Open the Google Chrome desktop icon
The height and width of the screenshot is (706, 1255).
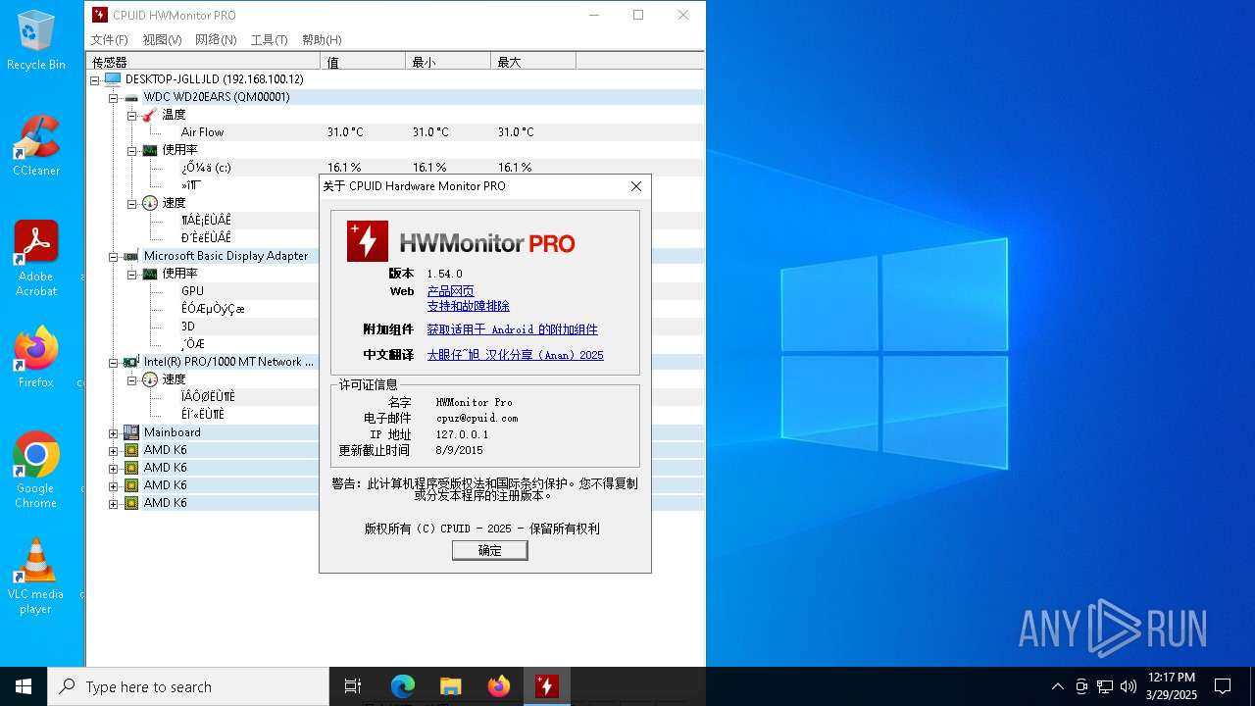pos(36,470)
